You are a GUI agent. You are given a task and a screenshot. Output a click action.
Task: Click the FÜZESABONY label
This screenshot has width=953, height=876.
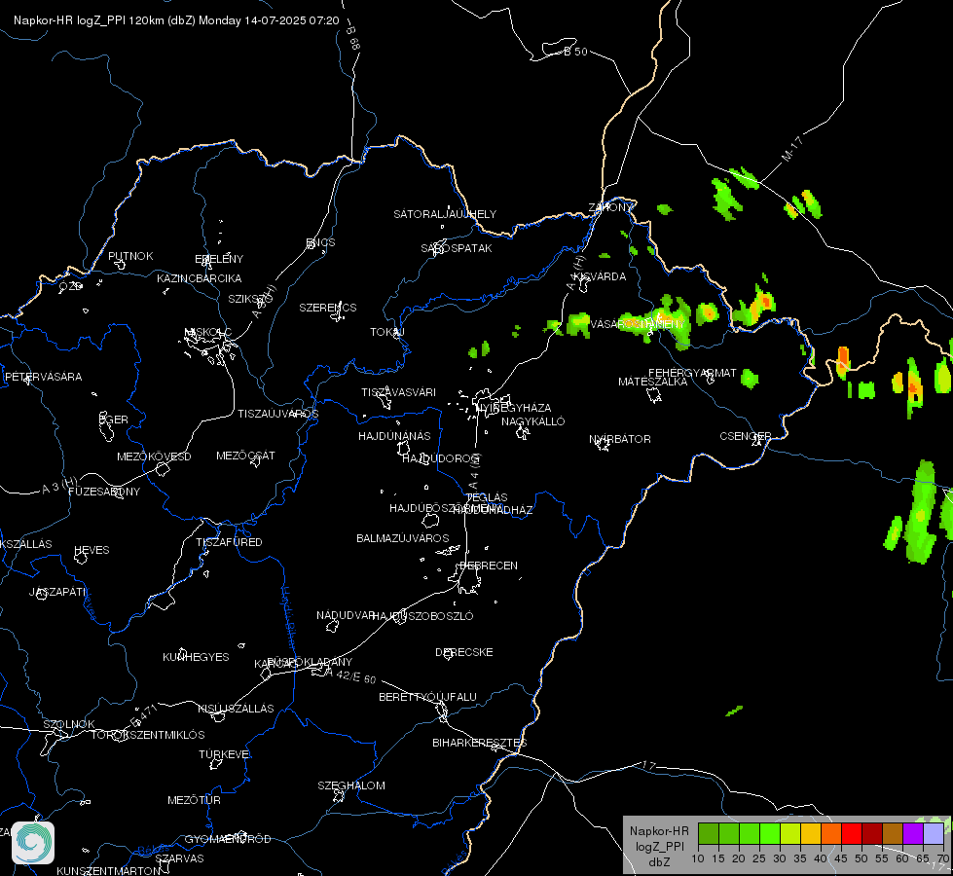click(x=104, y=492)
